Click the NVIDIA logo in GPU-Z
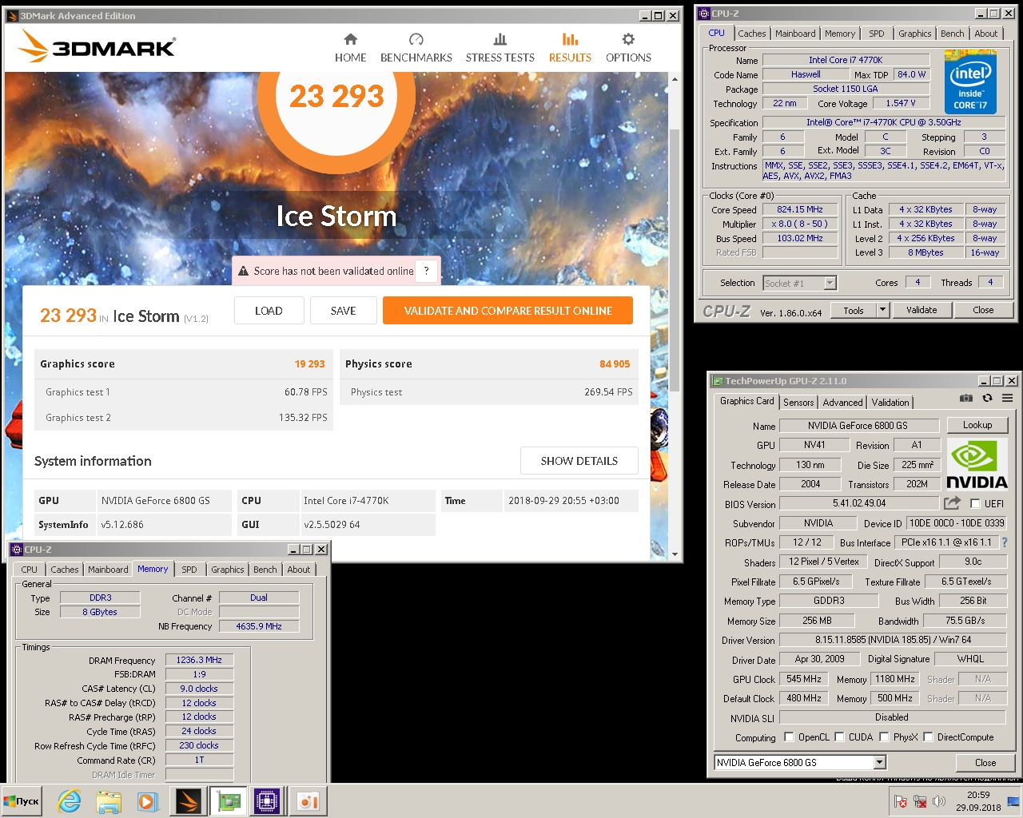This screenshot has height=818, width=1023. pyautogui.click(x=977, y=464)
